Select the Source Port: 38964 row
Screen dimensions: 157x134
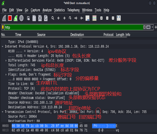click(x=23, y=116)
